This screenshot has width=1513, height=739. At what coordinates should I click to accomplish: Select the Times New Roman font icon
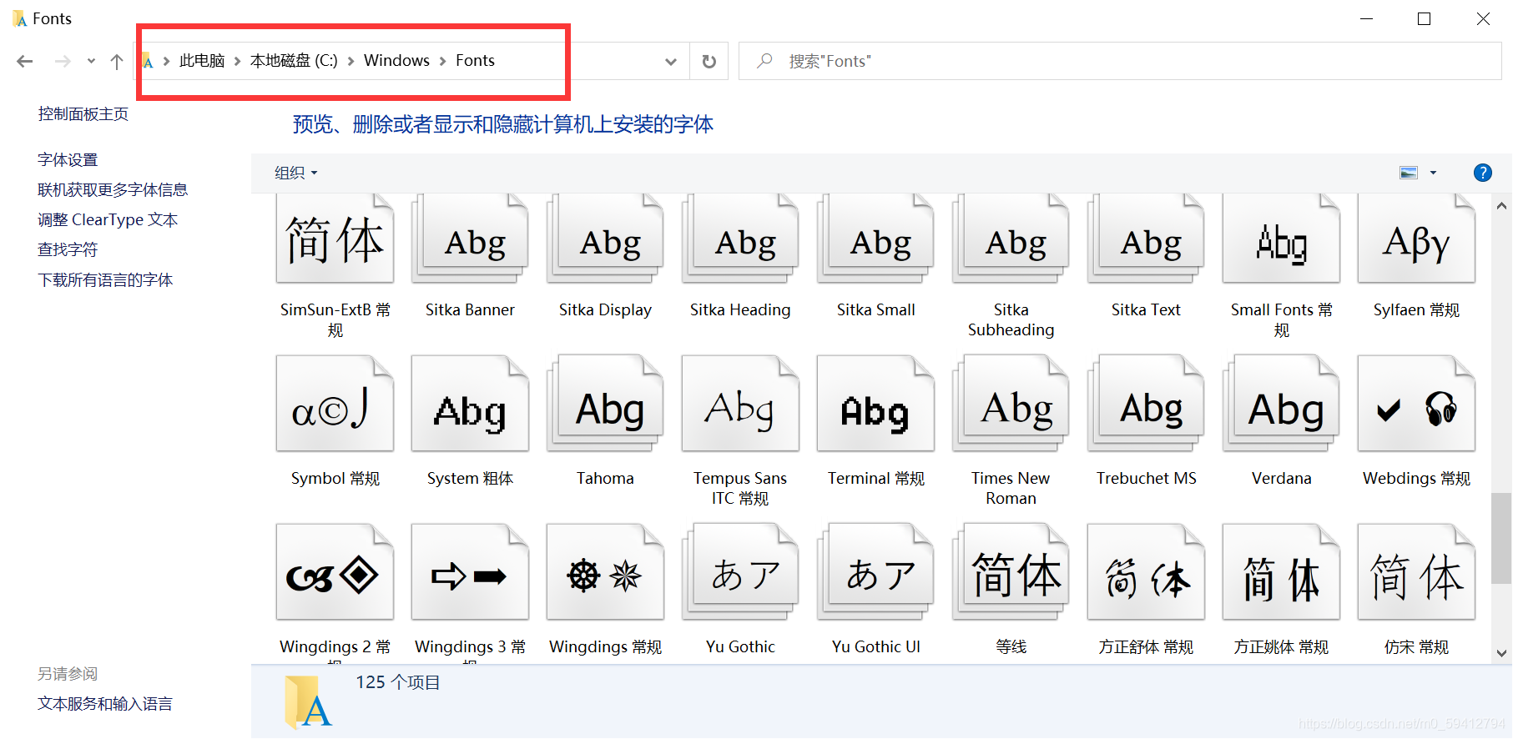pos(1011,404)
